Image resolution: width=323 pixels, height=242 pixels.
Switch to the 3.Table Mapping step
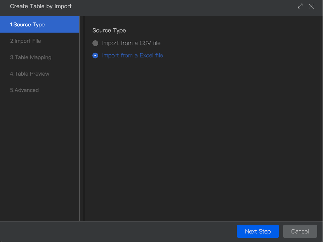pyautogui.click(x=31, y=57)
